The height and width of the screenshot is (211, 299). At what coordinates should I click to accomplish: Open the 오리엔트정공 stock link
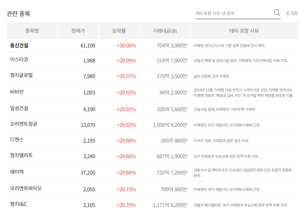pyautogui.click(x=24, y=124)
